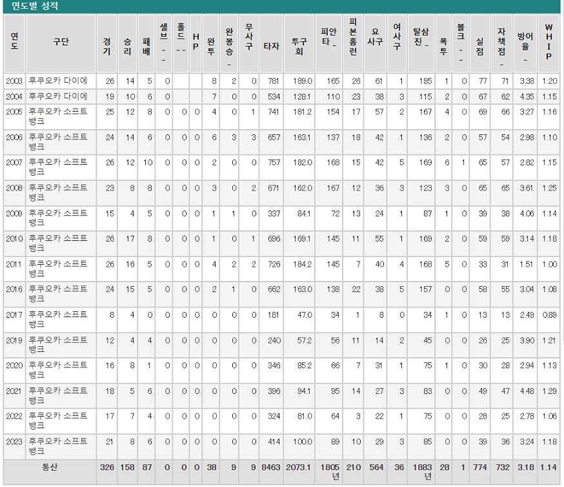Click the 1.51 ERA value for 2011
This screenshot has height=487, width=564.
pyautogui.click(x=527, y=264)
